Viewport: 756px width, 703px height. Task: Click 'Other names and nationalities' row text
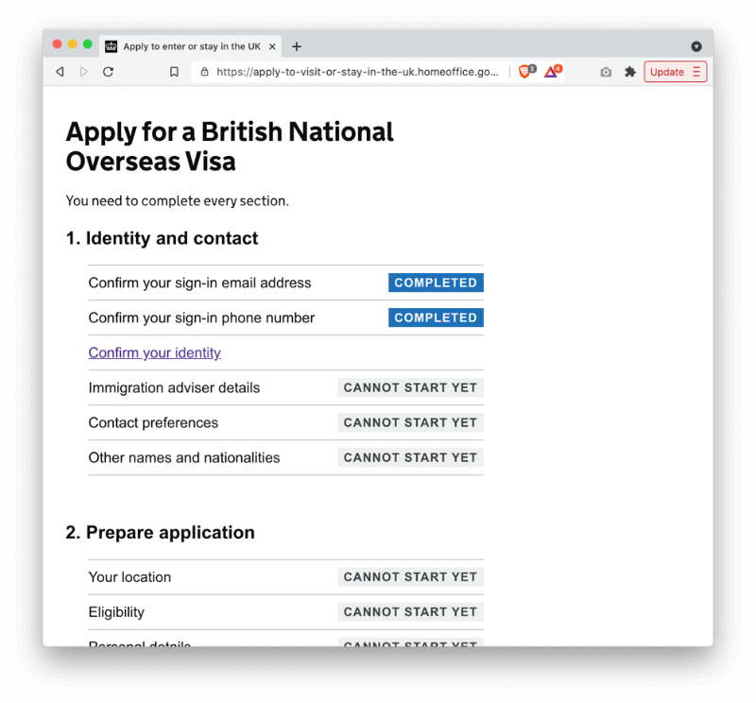[184, 457]
